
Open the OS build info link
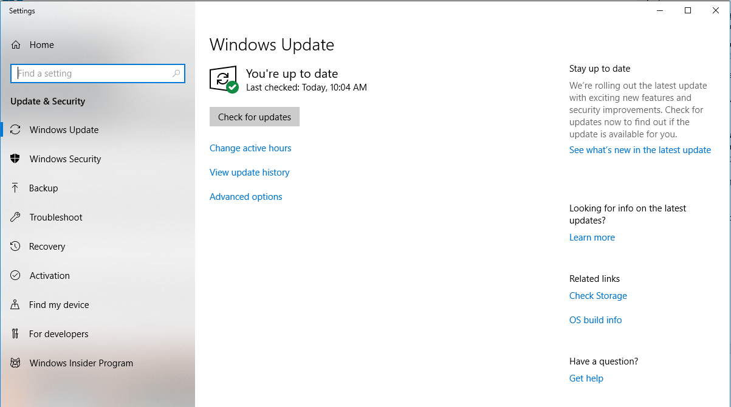(x=595, y=320)
